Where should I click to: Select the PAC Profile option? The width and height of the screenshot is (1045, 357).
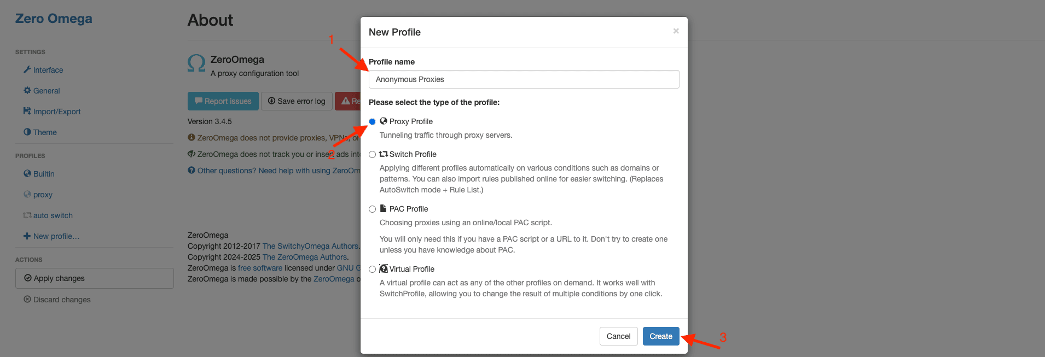pos(373,209)
